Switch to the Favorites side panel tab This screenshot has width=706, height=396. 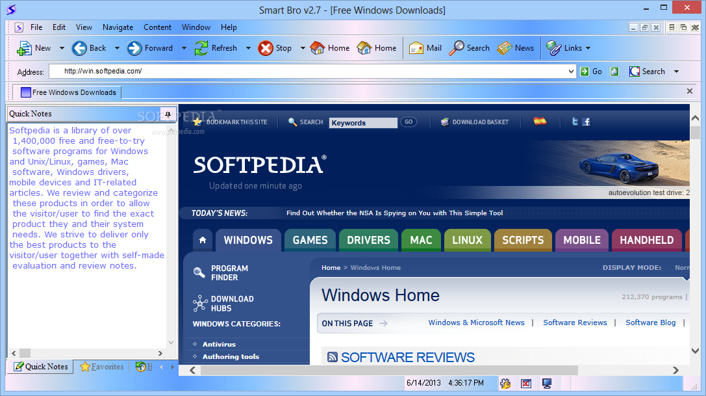102,367
